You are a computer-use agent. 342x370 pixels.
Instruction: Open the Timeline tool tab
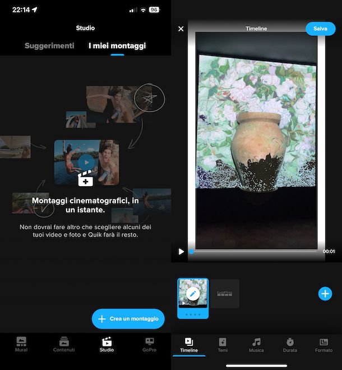(x=189, y=345)
